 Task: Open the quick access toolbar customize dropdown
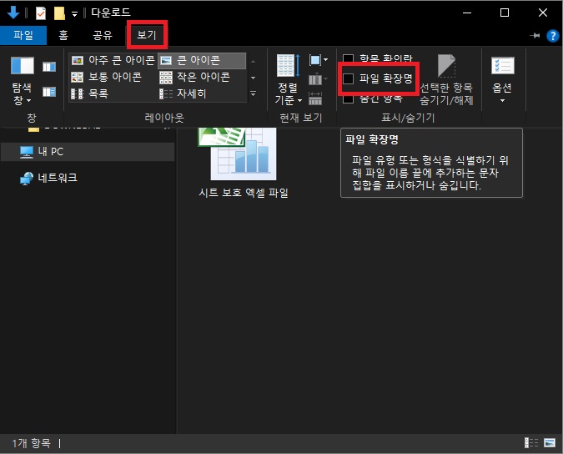74,14
